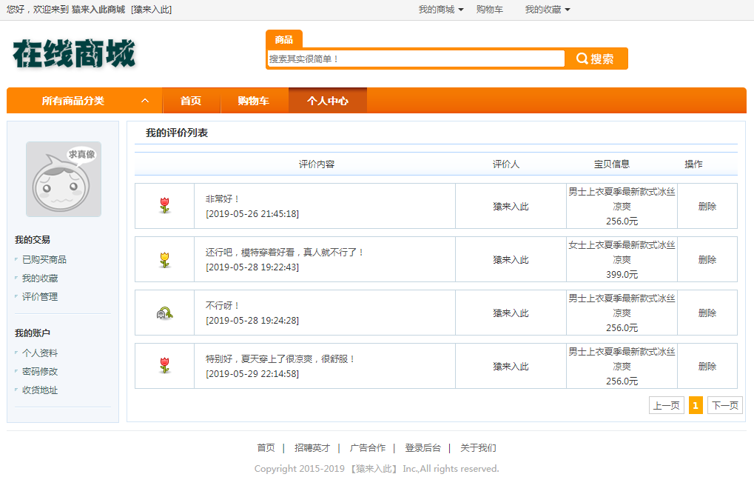Open 购物车 link in the top bar
Screen dimensions: 754x477
[x=490, y=10]
